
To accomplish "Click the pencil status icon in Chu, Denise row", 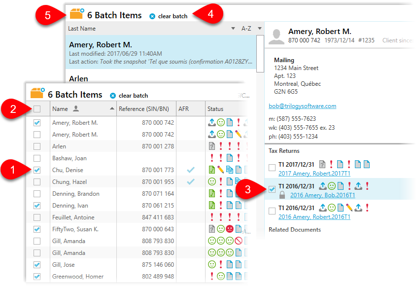I will pos(220,170).
